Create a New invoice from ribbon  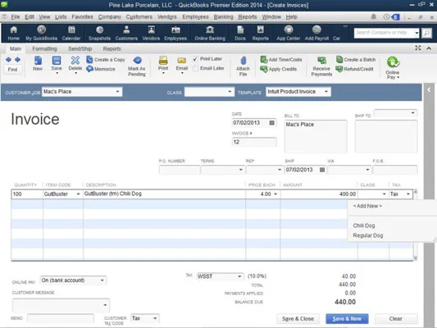coord(38,63)
